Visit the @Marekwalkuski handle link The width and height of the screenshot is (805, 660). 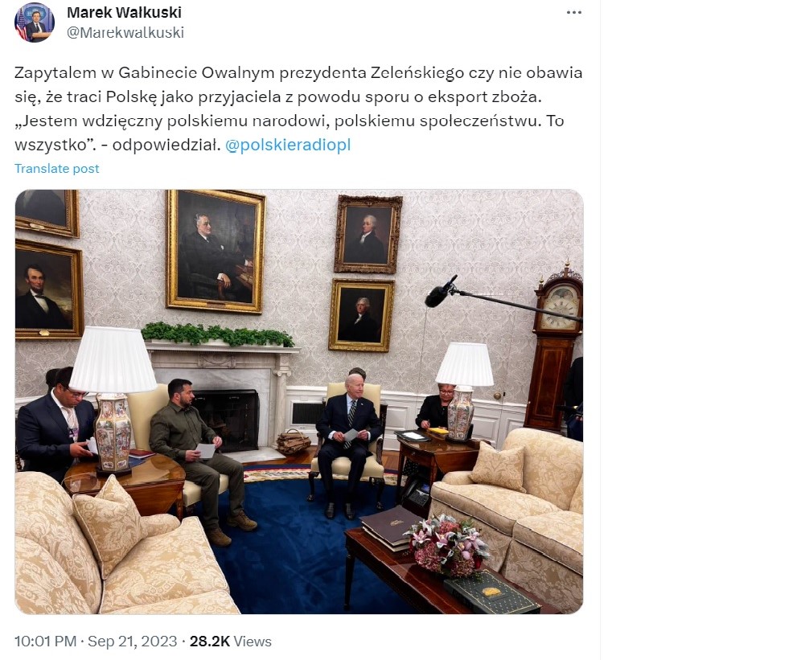pyautogui.click(x=125, y=32)
